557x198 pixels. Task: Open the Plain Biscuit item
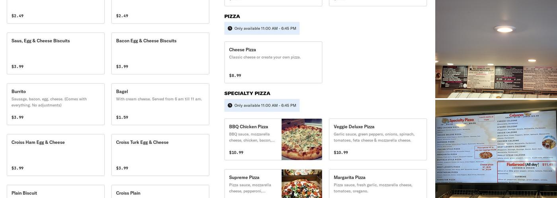tap(56, 192)
